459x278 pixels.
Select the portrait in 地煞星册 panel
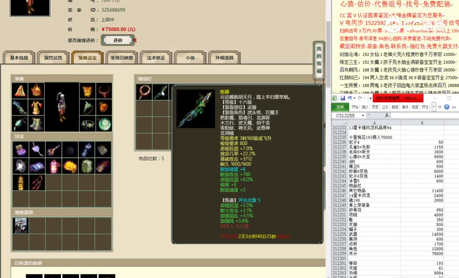click(20, 225)
